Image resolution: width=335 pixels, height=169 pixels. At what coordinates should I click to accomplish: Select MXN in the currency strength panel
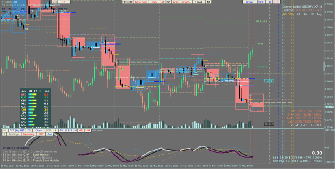[23, 119]
